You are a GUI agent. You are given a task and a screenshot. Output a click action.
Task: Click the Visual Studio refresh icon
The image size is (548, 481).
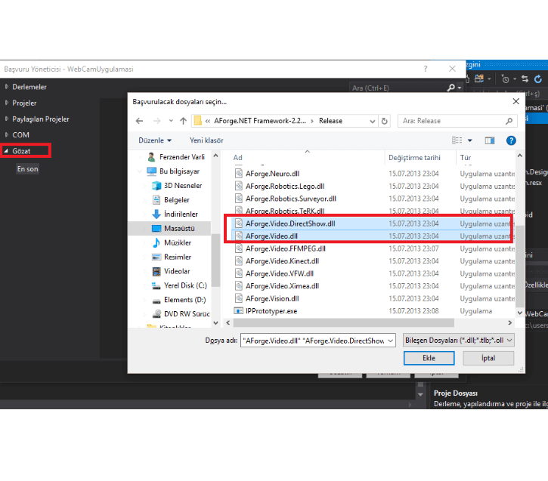(538, 79)
